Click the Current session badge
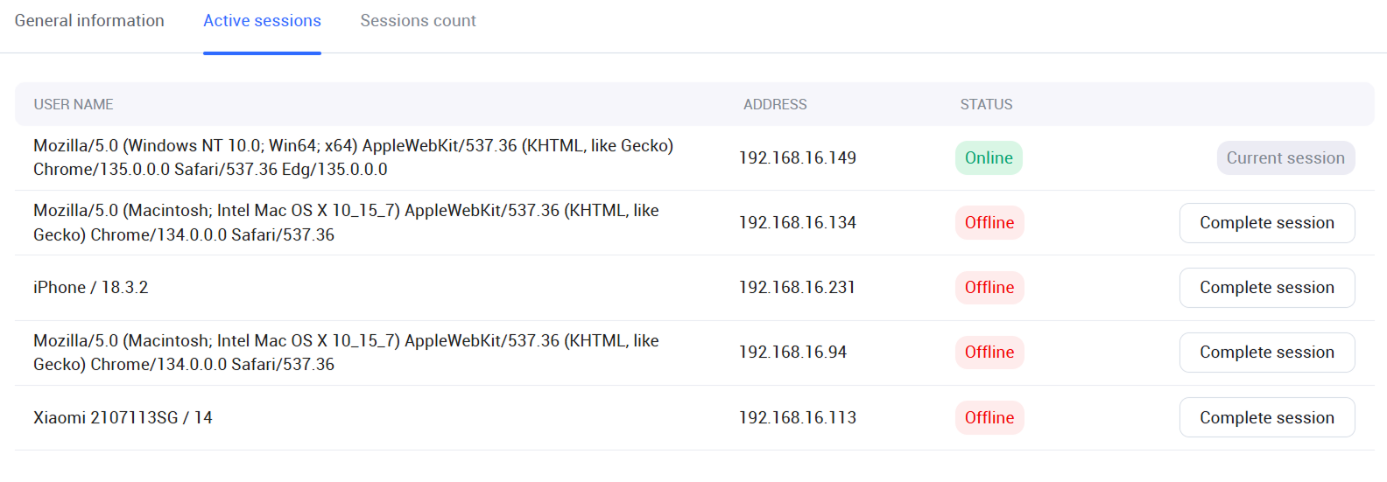Image resolution: width=1387 pixels, height=482 pixels. (1285, 158)
